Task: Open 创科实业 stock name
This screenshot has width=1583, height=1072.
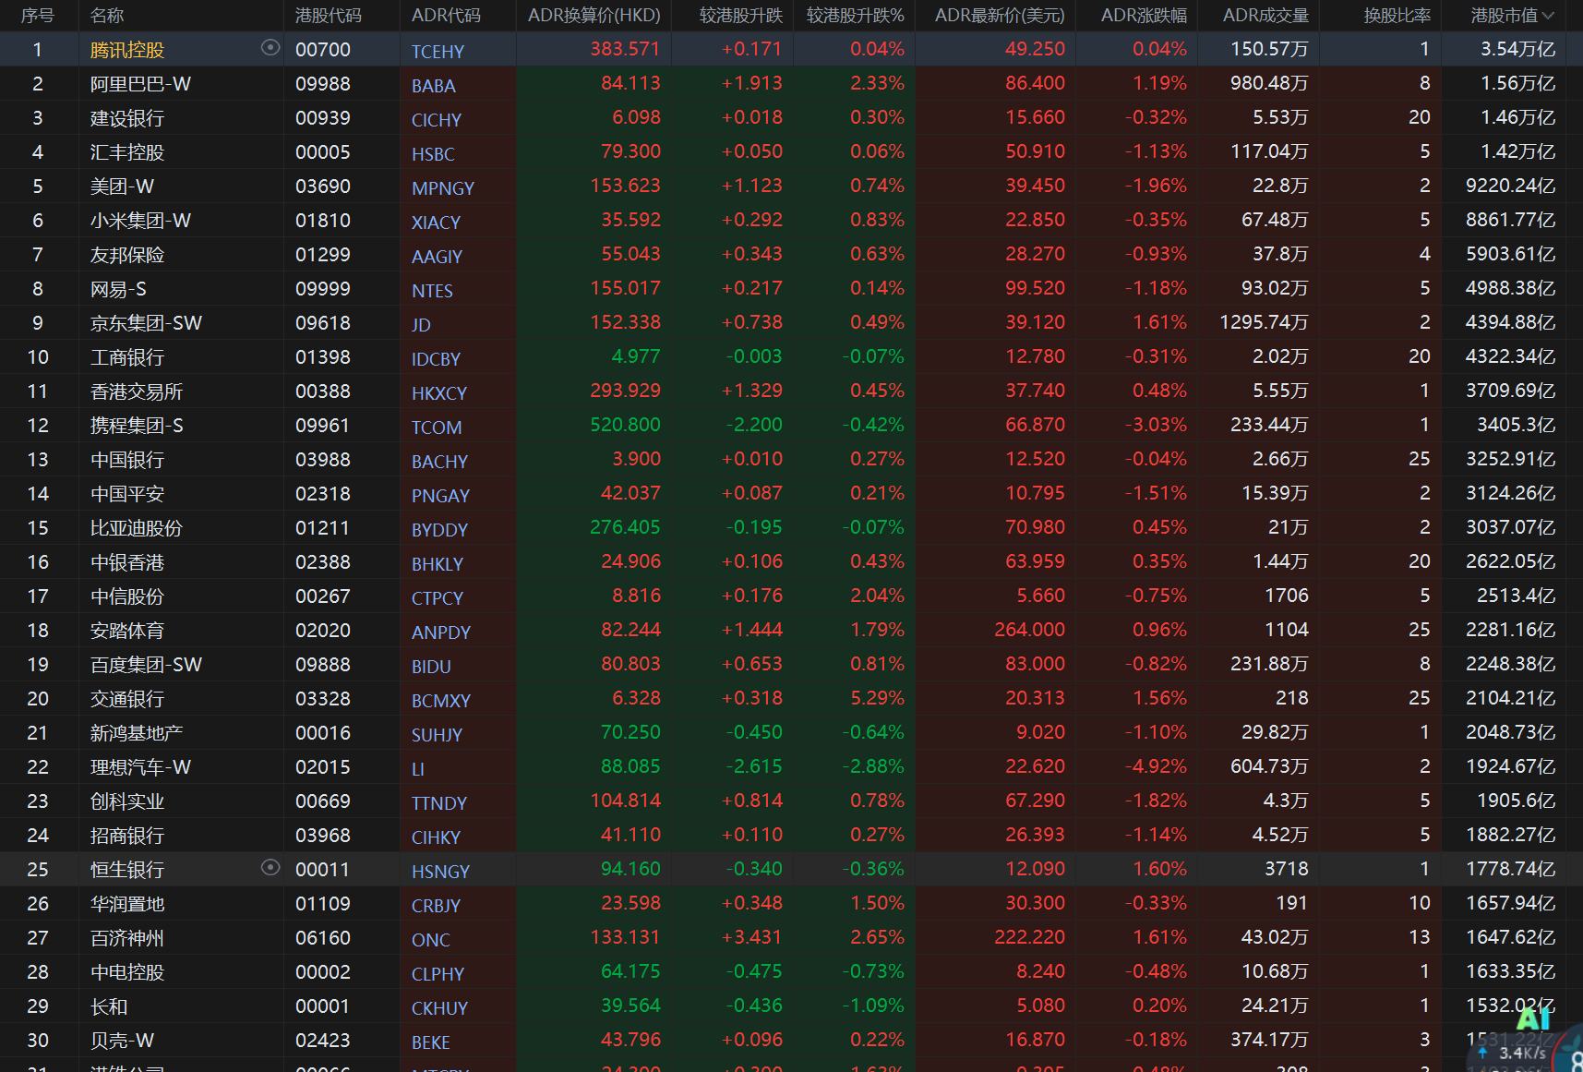Action: pos(127,801)
